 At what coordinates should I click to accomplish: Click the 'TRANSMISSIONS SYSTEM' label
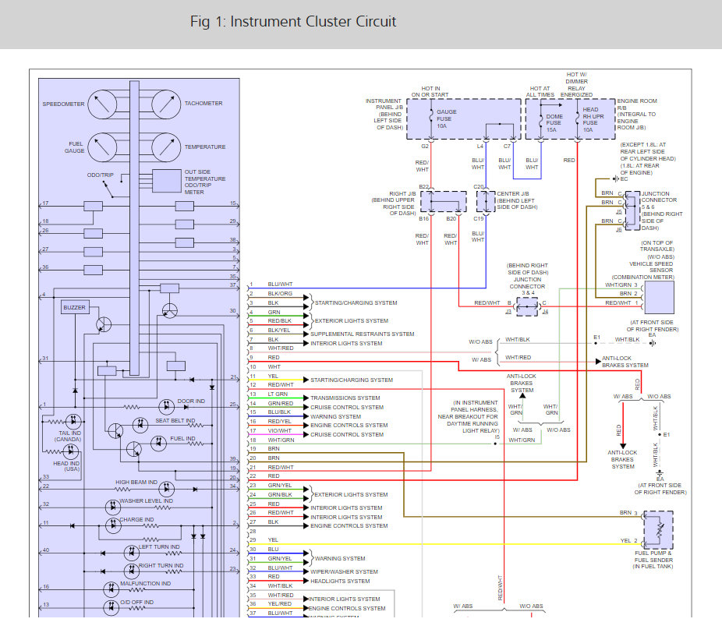point(345,398)
